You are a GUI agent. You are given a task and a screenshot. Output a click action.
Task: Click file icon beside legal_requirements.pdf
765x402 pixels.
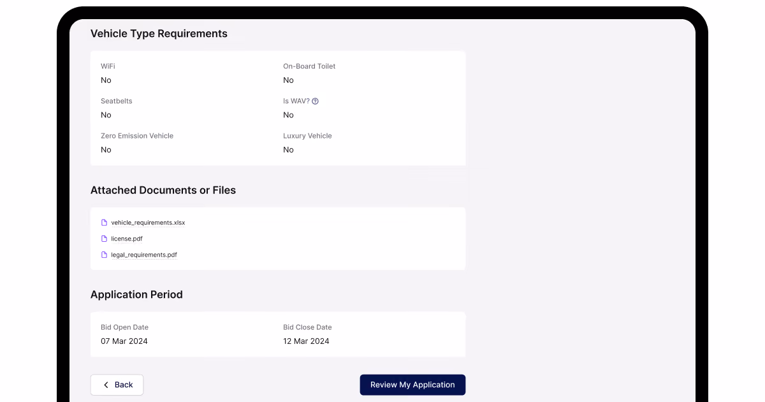[105, 255]
